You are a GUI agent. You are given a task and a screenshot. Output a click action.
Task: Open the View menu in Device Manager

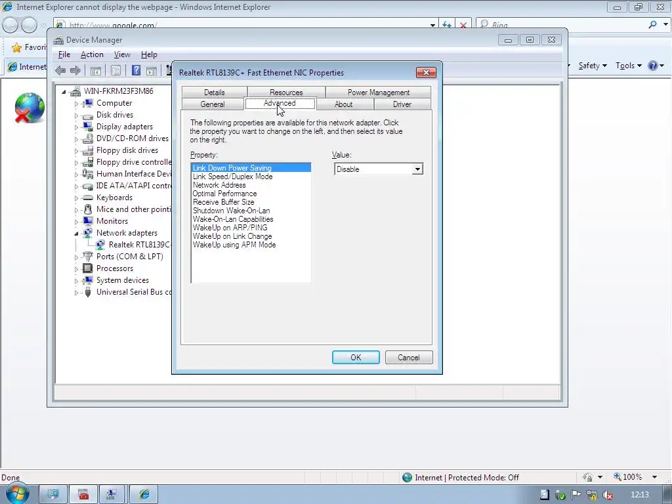point(122,54)
